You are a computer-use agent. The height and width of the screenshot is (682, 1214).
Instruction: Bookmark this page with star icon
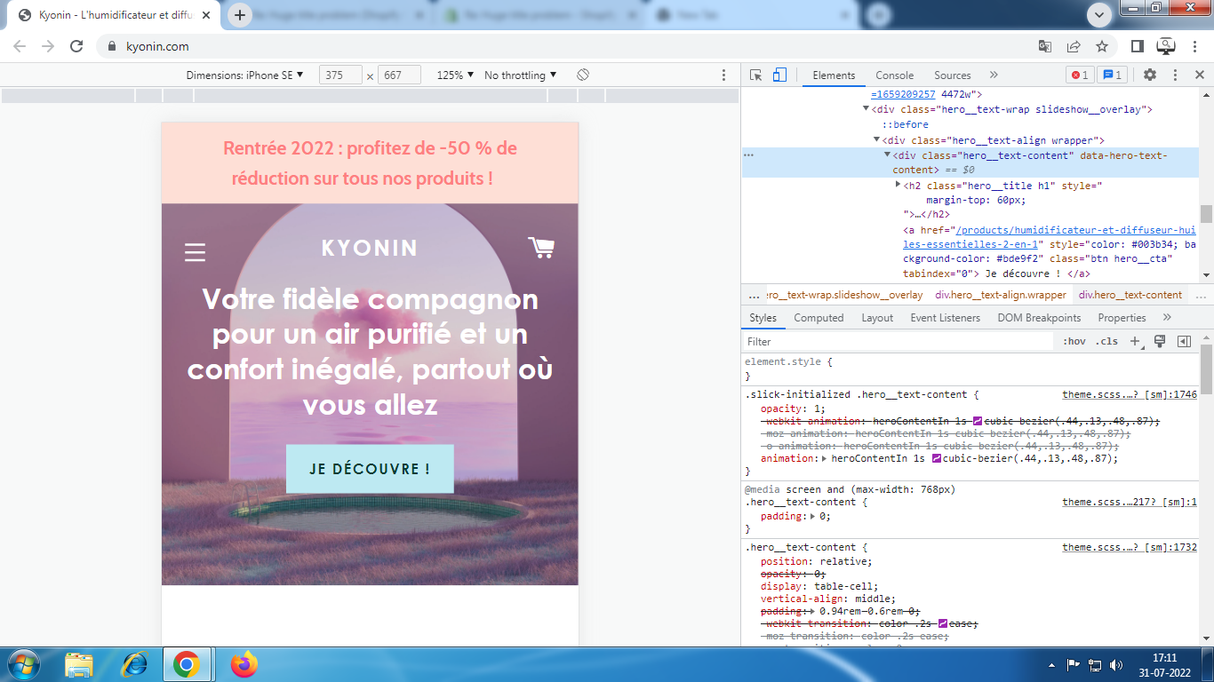point(1102,46)
